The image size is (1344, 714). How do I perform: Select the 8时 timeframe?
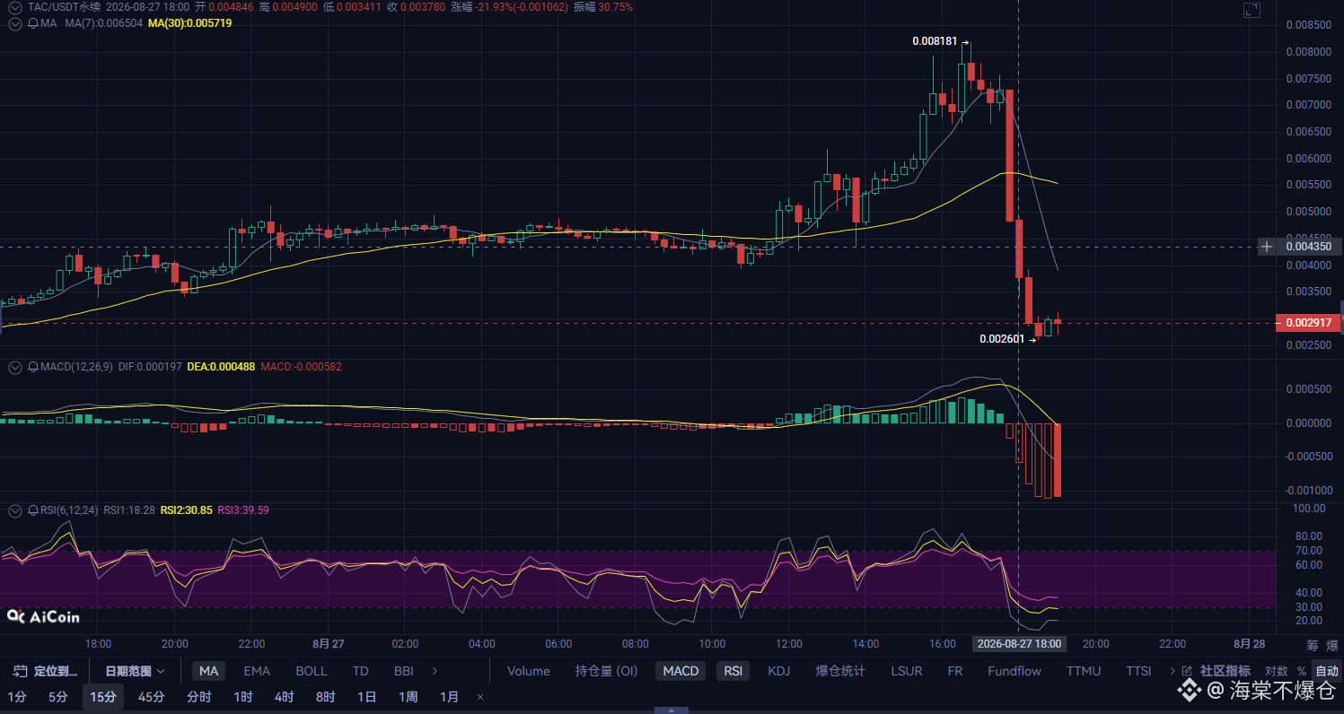[x=325, y=697]
